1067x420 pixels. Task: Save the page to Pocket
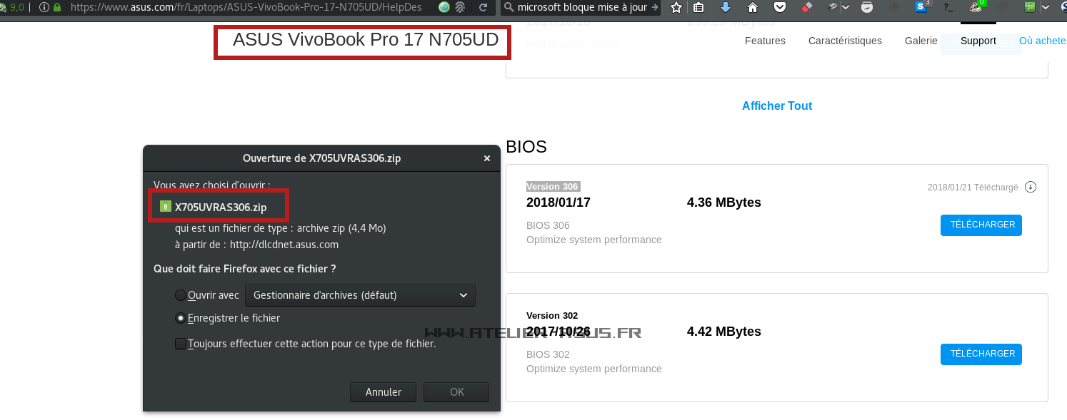[779, 8]
